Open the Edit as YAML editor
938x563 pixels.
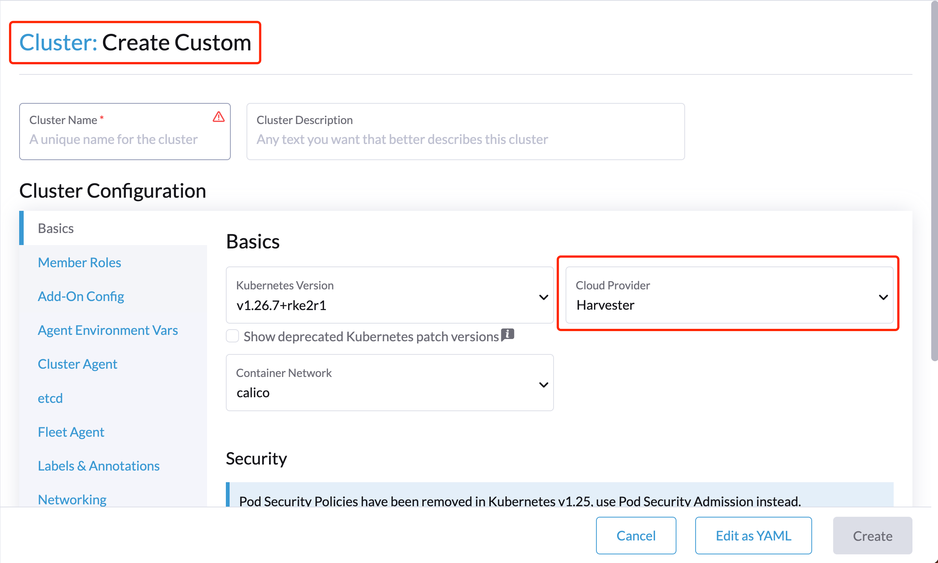click(753, 535)
